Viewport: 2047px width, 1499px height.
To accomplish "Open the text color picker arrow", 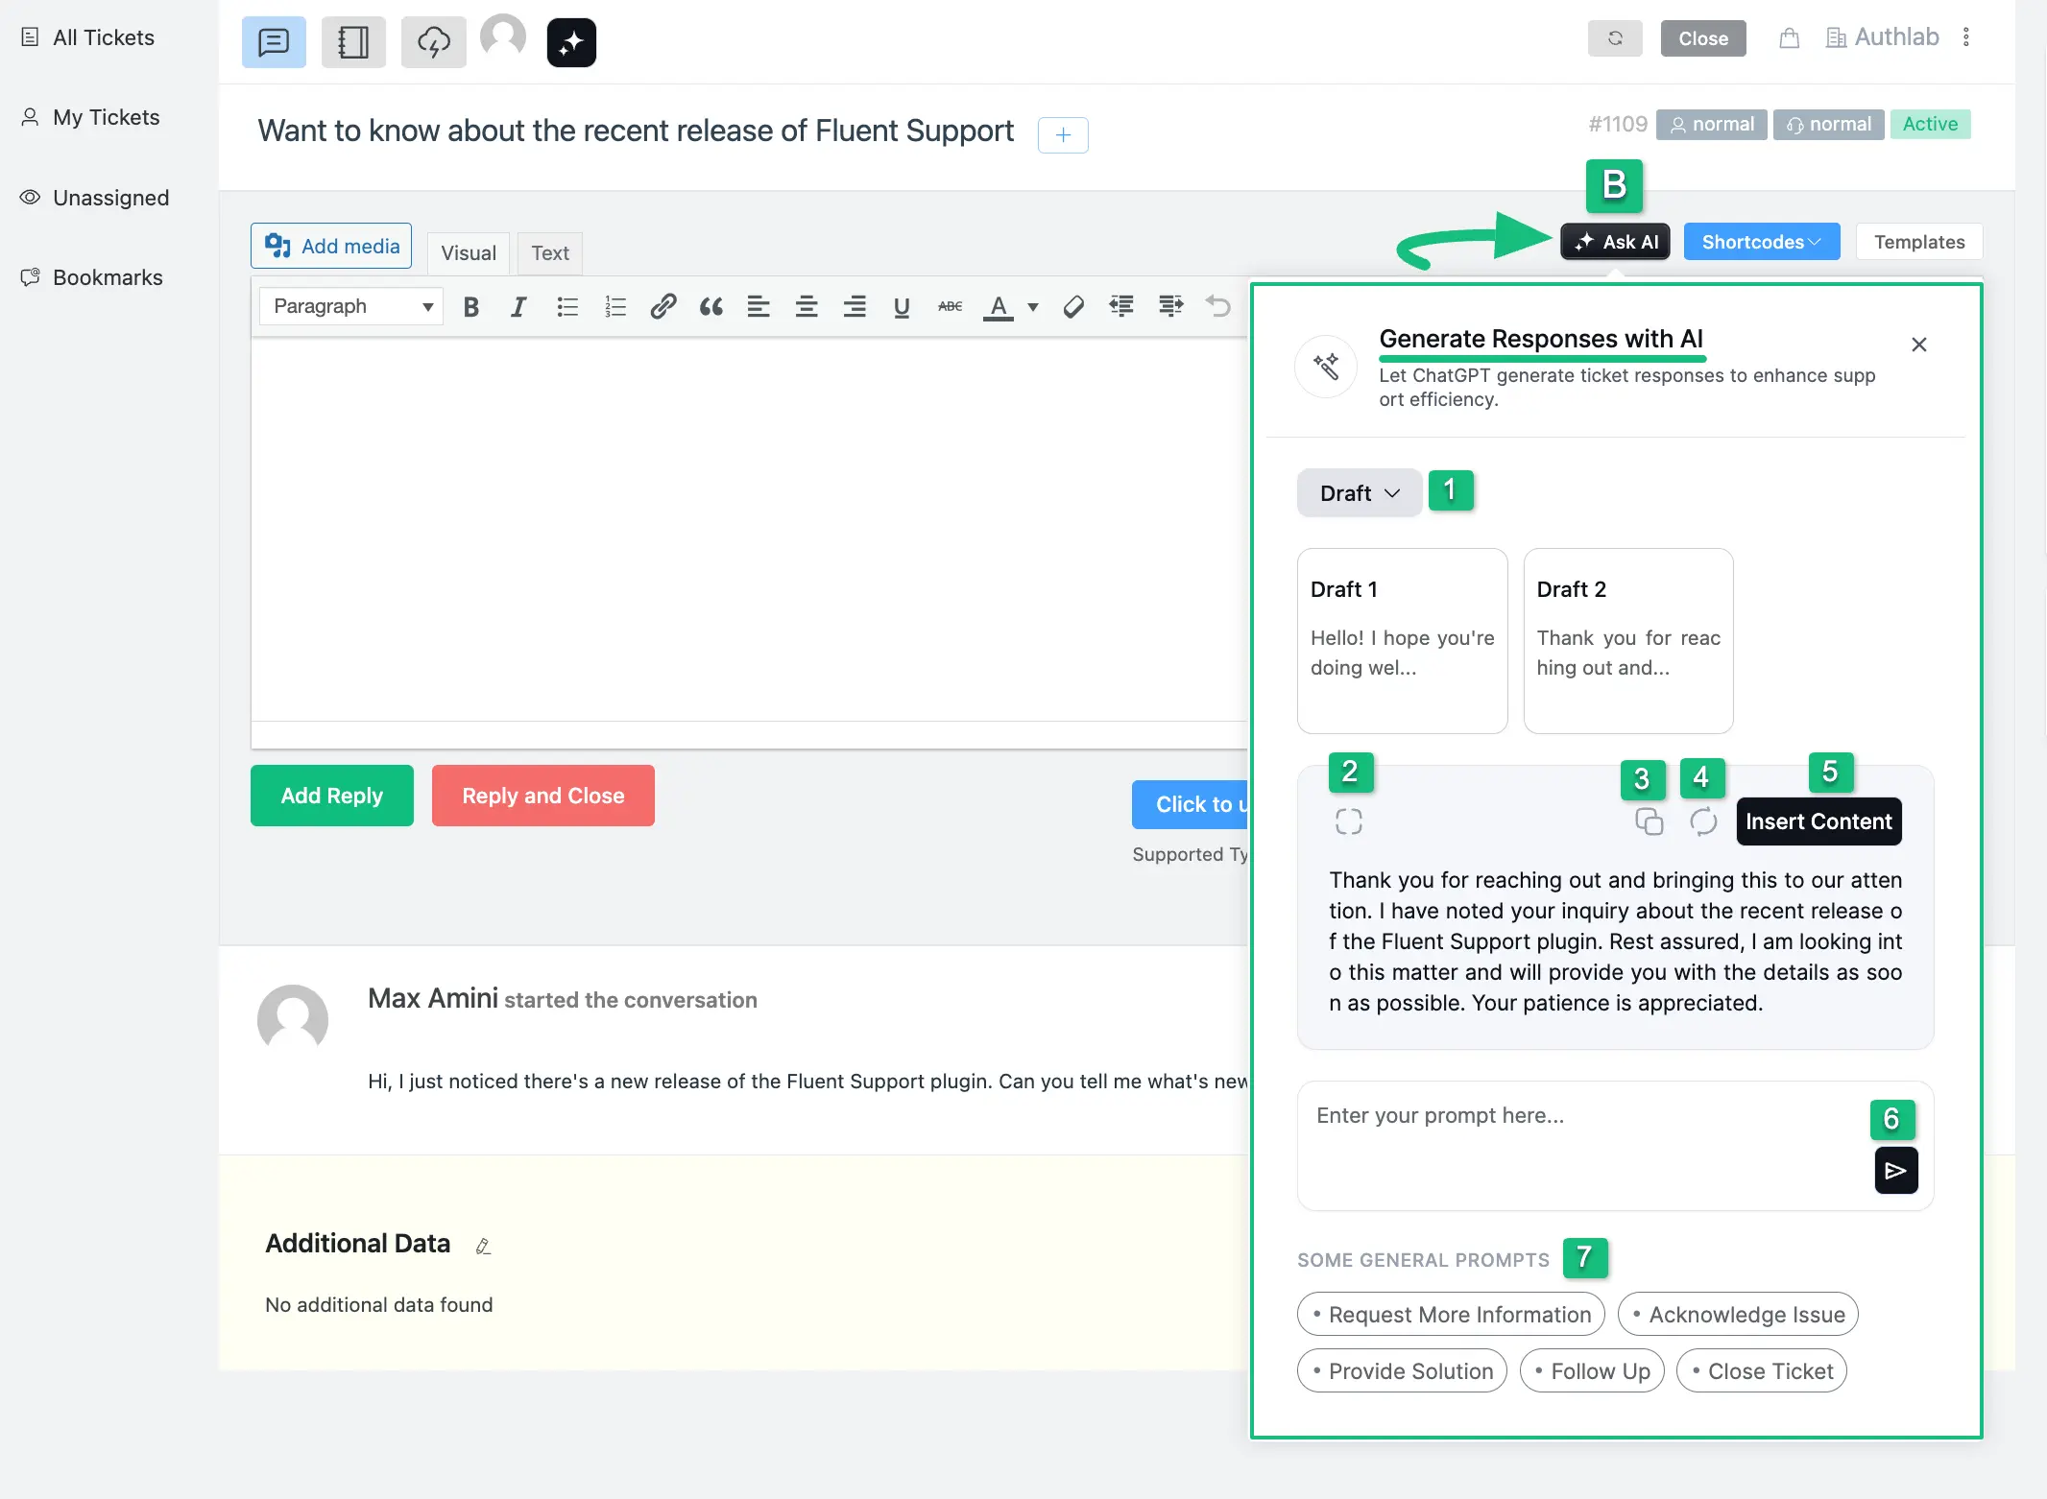I will click(1033, 307).
